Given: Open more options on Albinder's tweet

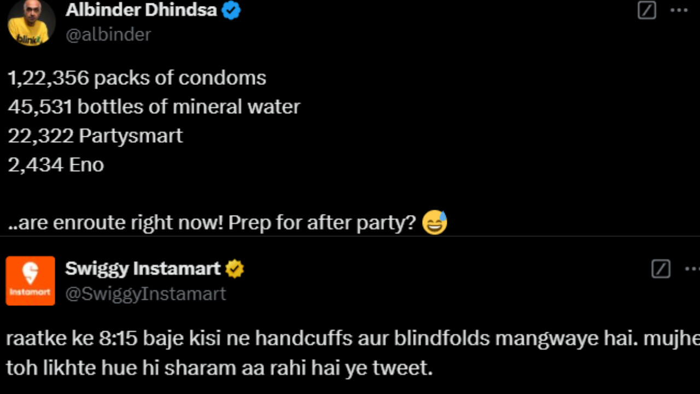Looking at the screenshot, I should click(x=679, y=10).
